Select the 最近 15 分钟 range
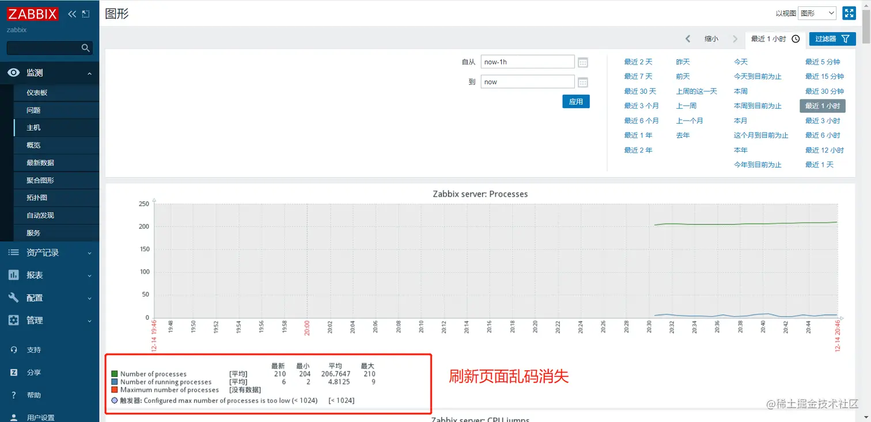 coord(824,76)
